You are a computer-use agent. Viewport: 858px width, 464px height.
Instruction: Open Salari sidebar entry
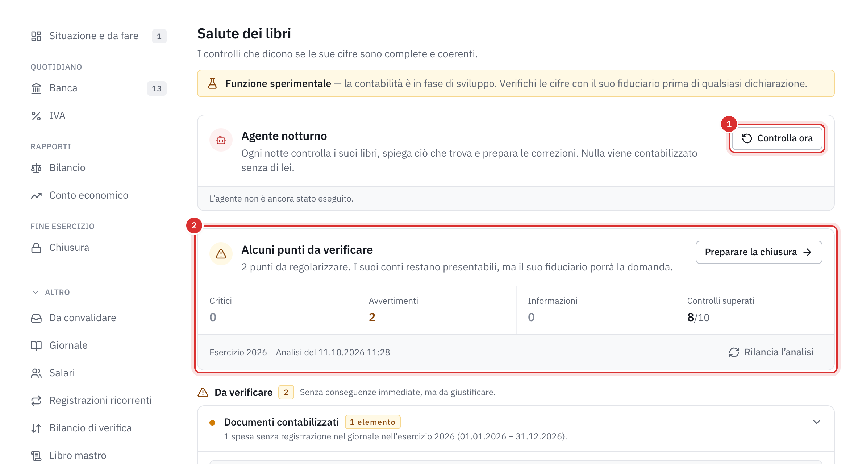(99, 373)
